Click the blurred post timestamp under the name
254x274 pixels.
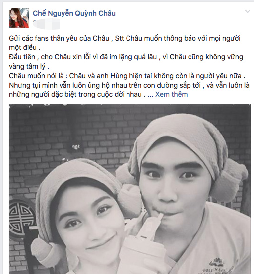pyautogui.click(x=46, y=24)
